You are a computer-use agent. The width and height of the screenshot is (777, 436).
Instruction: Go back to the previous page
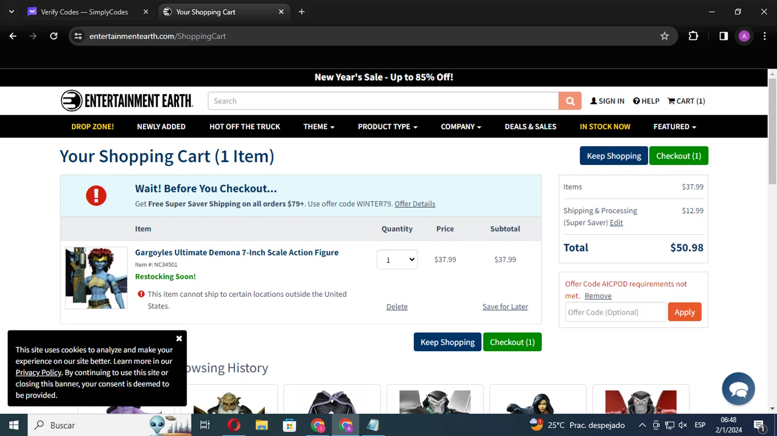13,36
